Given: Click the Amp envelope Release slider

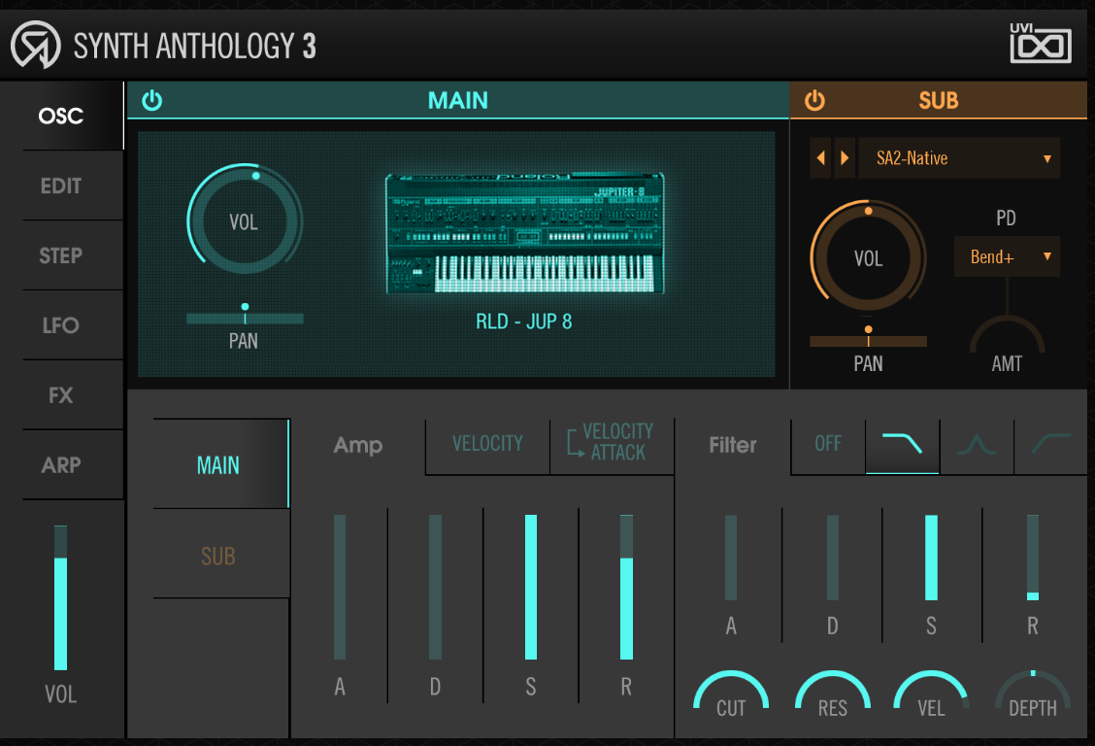Looking at the screenshot, I should [626, 588].
